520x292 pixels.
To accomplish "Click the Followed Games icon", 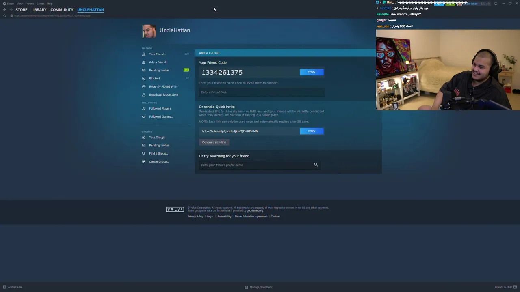I will tap(144, 116).
